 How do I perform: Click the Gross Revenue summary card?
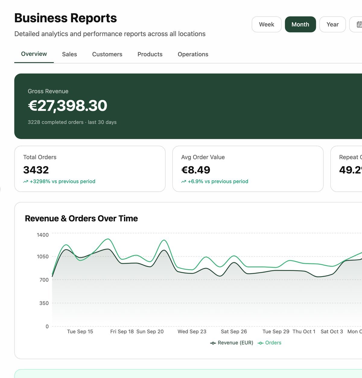pos(188,106)
